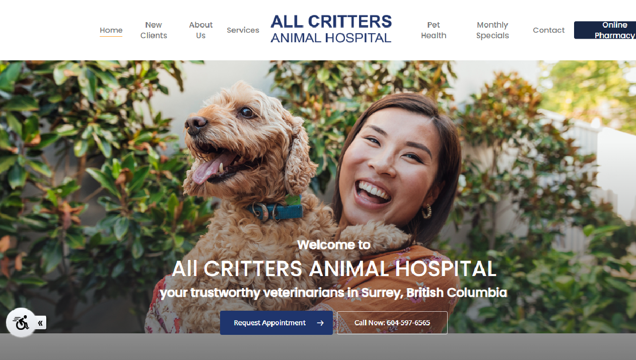The width and height of the screenshot is (636, 360).
Task: Click the trustworthy veterinarians in Surrey tagline
Action: pos(334,293)
